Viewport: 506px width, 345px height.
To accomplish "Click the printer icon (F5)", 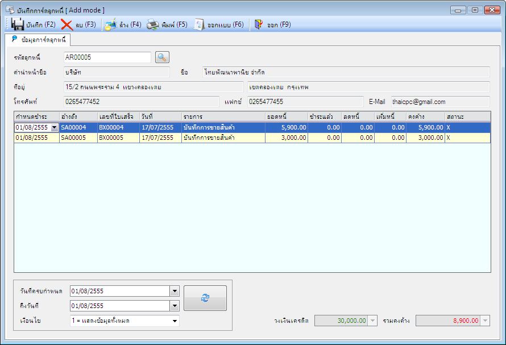I will [152, 24].
